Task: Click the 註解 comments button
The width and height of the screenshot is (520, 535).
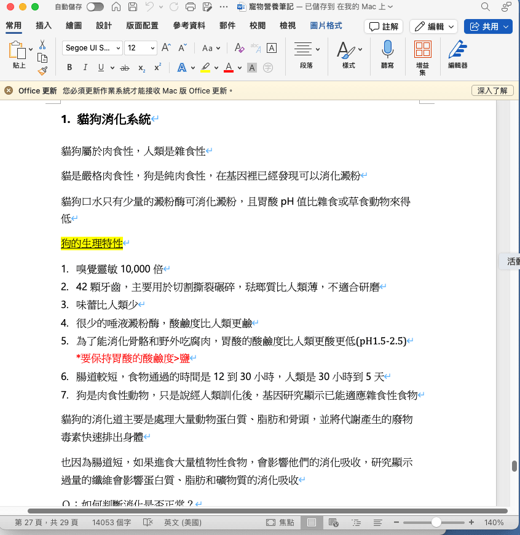Action: pos(384,26)
